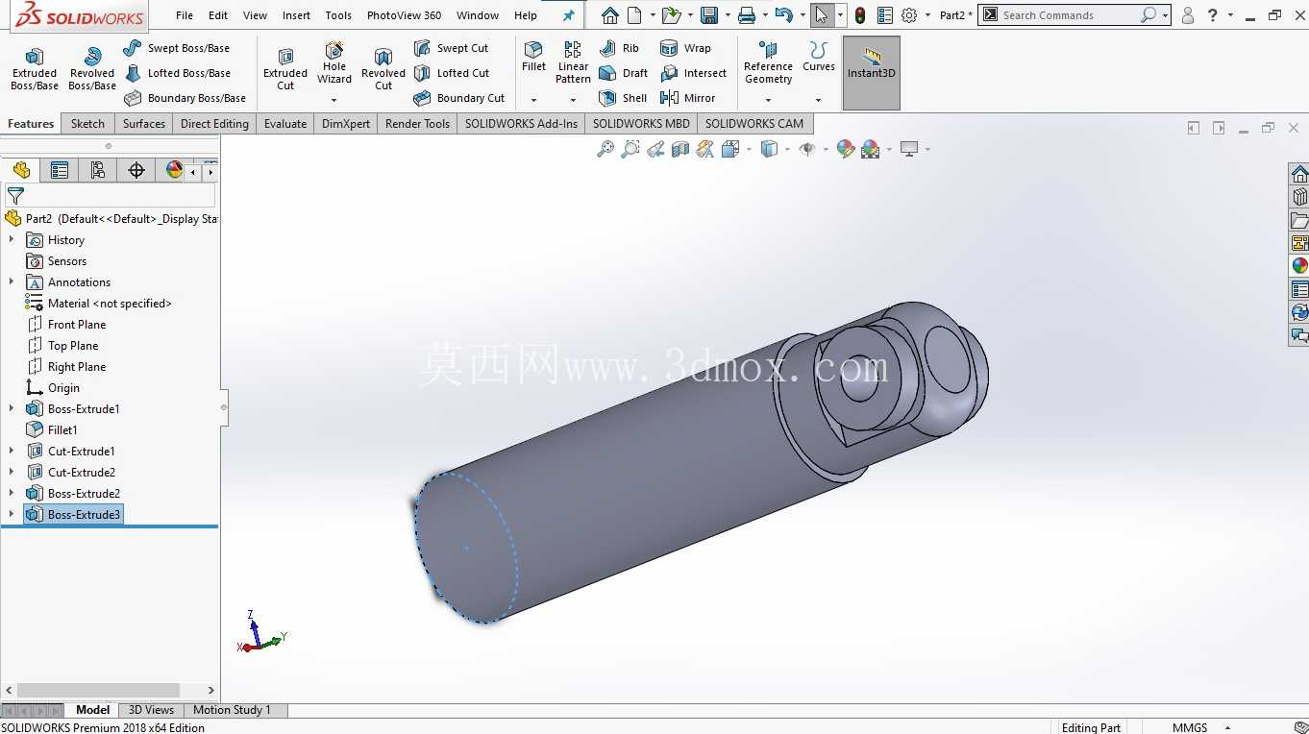Select the Fillet1 feature
Viewport: 1309px width, 734px height.
click(x=62, y=430)
